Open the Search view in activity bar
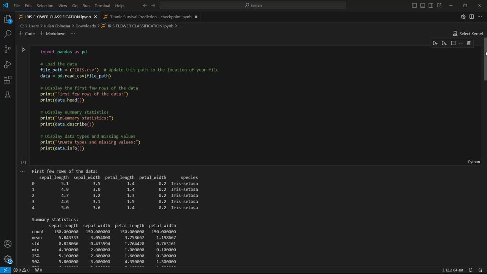The height and width of the screenshot is (274, 487). coord(8,34)
